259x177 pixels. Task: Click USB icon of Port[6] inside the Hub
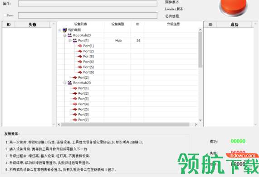[x=80, y=72]
